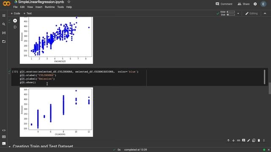Open the user account avatar E
Viewport: 271px width, 152px height.
click(x=263, y=4)
